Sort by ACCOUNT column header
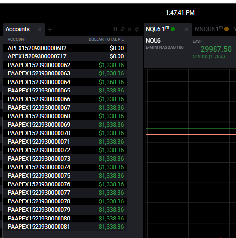 point(17,39)
